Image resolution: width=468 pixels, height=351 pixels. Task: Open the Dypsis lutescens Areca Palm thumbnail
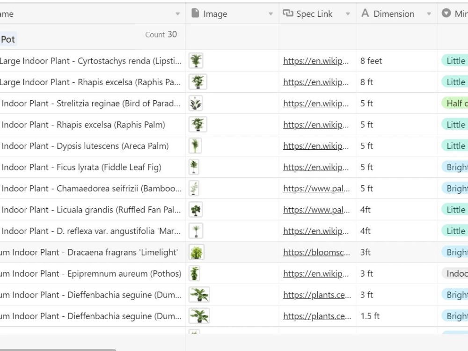coord(195,146)
